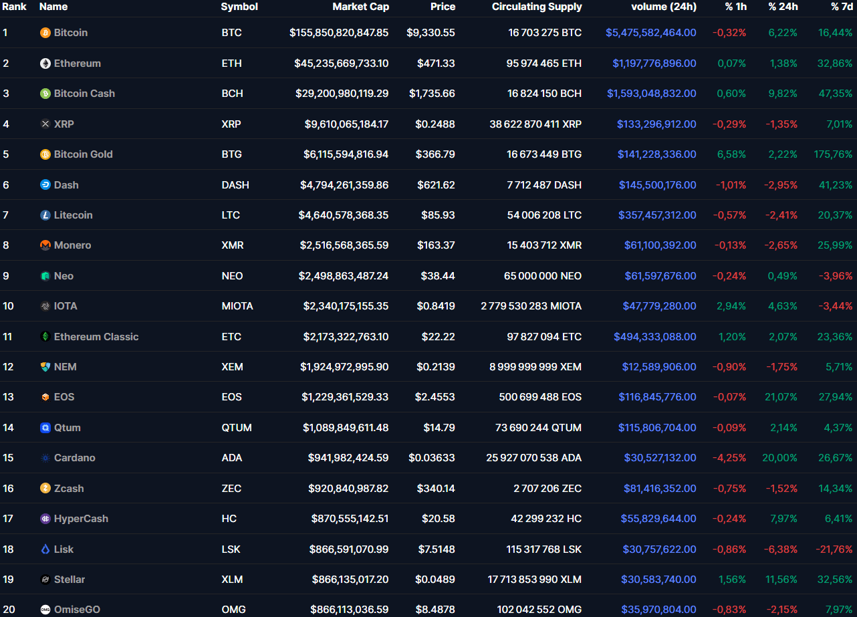This screenshot has height=617, width=857.
Task: Click the Bitcoin Gold coin logo
Action: (45, 154)
